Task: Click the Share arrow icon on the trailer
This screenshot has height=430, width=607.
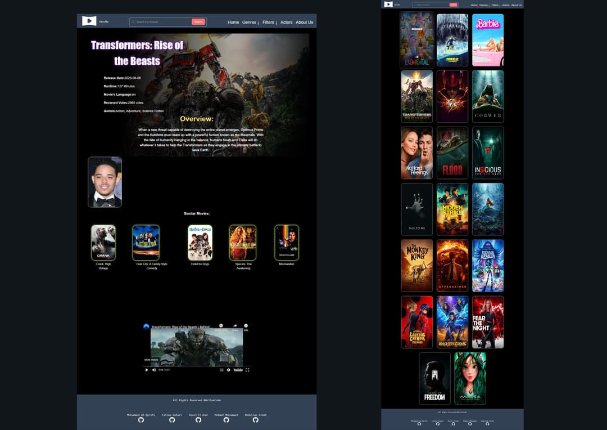Action: [x=234, y=326]
